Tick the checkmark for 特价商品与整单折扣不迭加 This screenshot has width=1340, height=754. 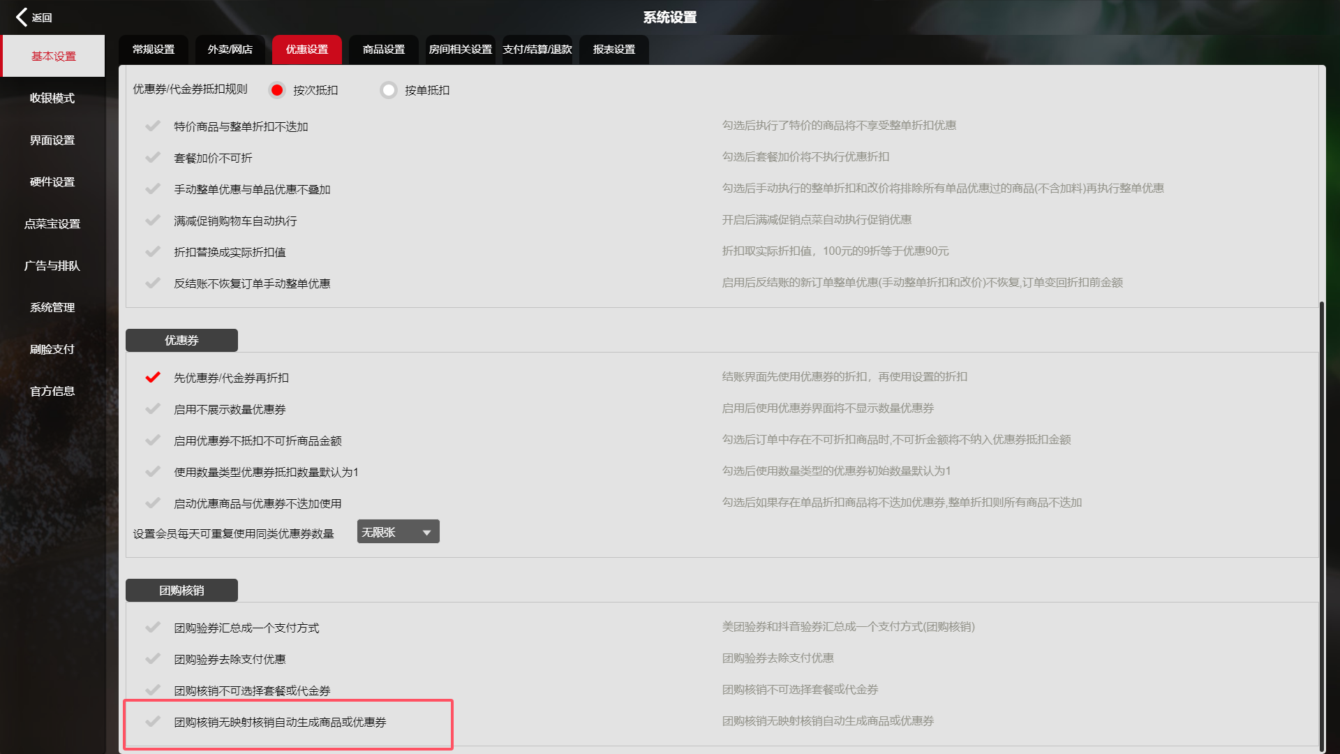coord(153,126)
